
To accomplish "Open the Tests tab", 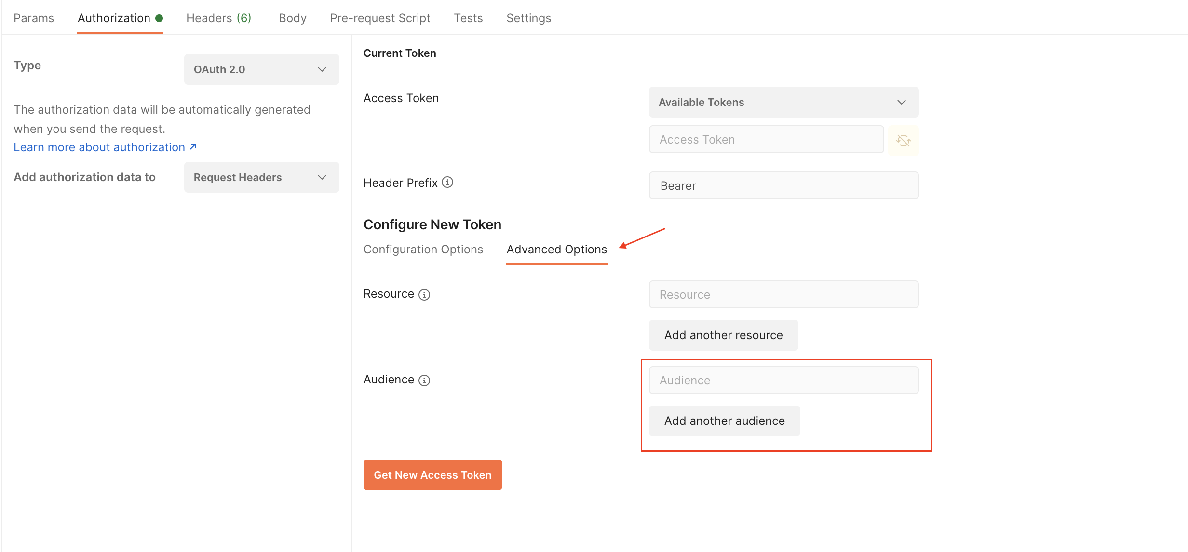I will pos(468,18).
